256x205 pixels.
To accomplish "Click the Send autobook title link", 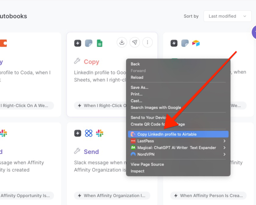I will [92, 152].
